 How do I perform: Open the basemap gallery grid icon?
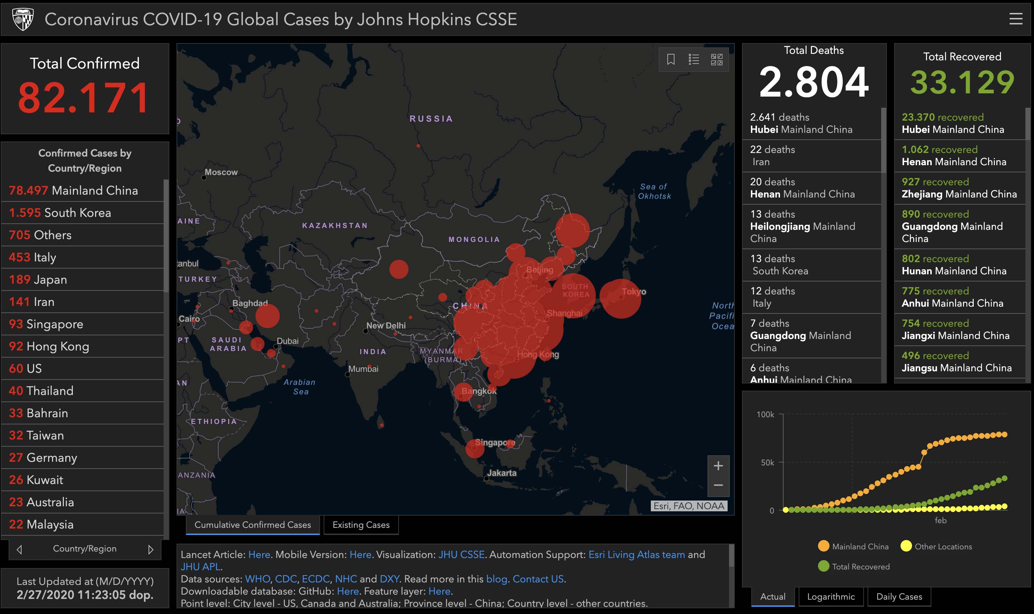point(716,60)
